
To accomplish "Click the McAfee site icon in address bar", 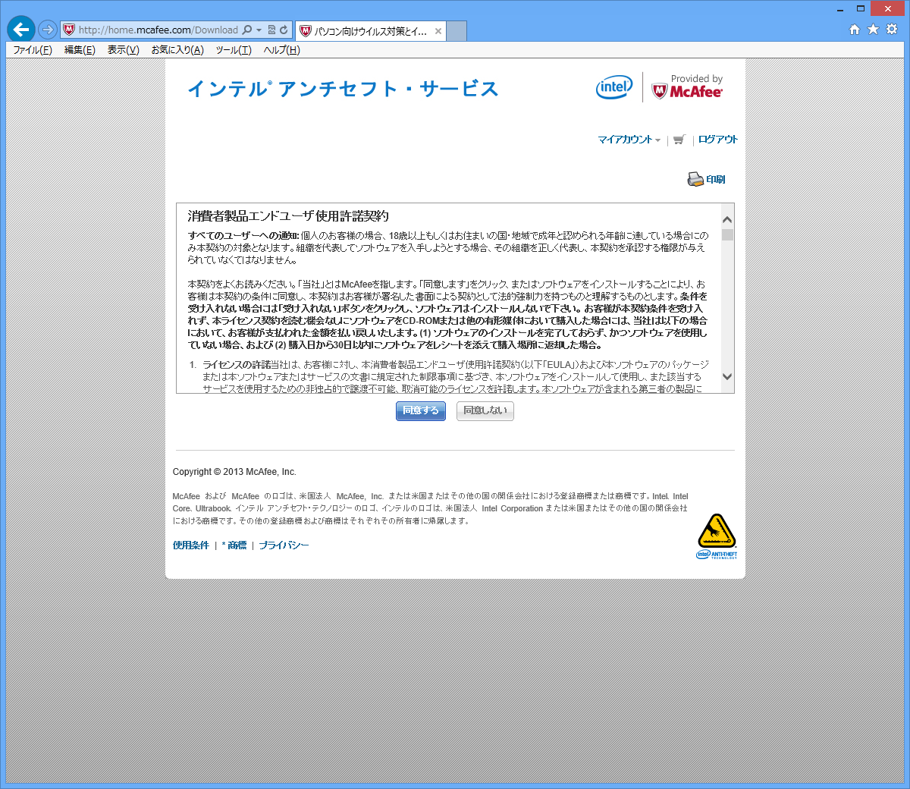I will tap(69, 30).
